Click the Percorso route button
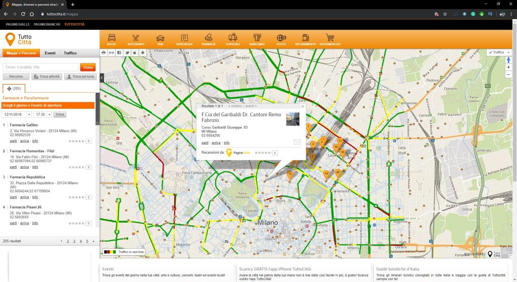The height and width of the screenshot is (282, 517). click(x=16, y=77)
